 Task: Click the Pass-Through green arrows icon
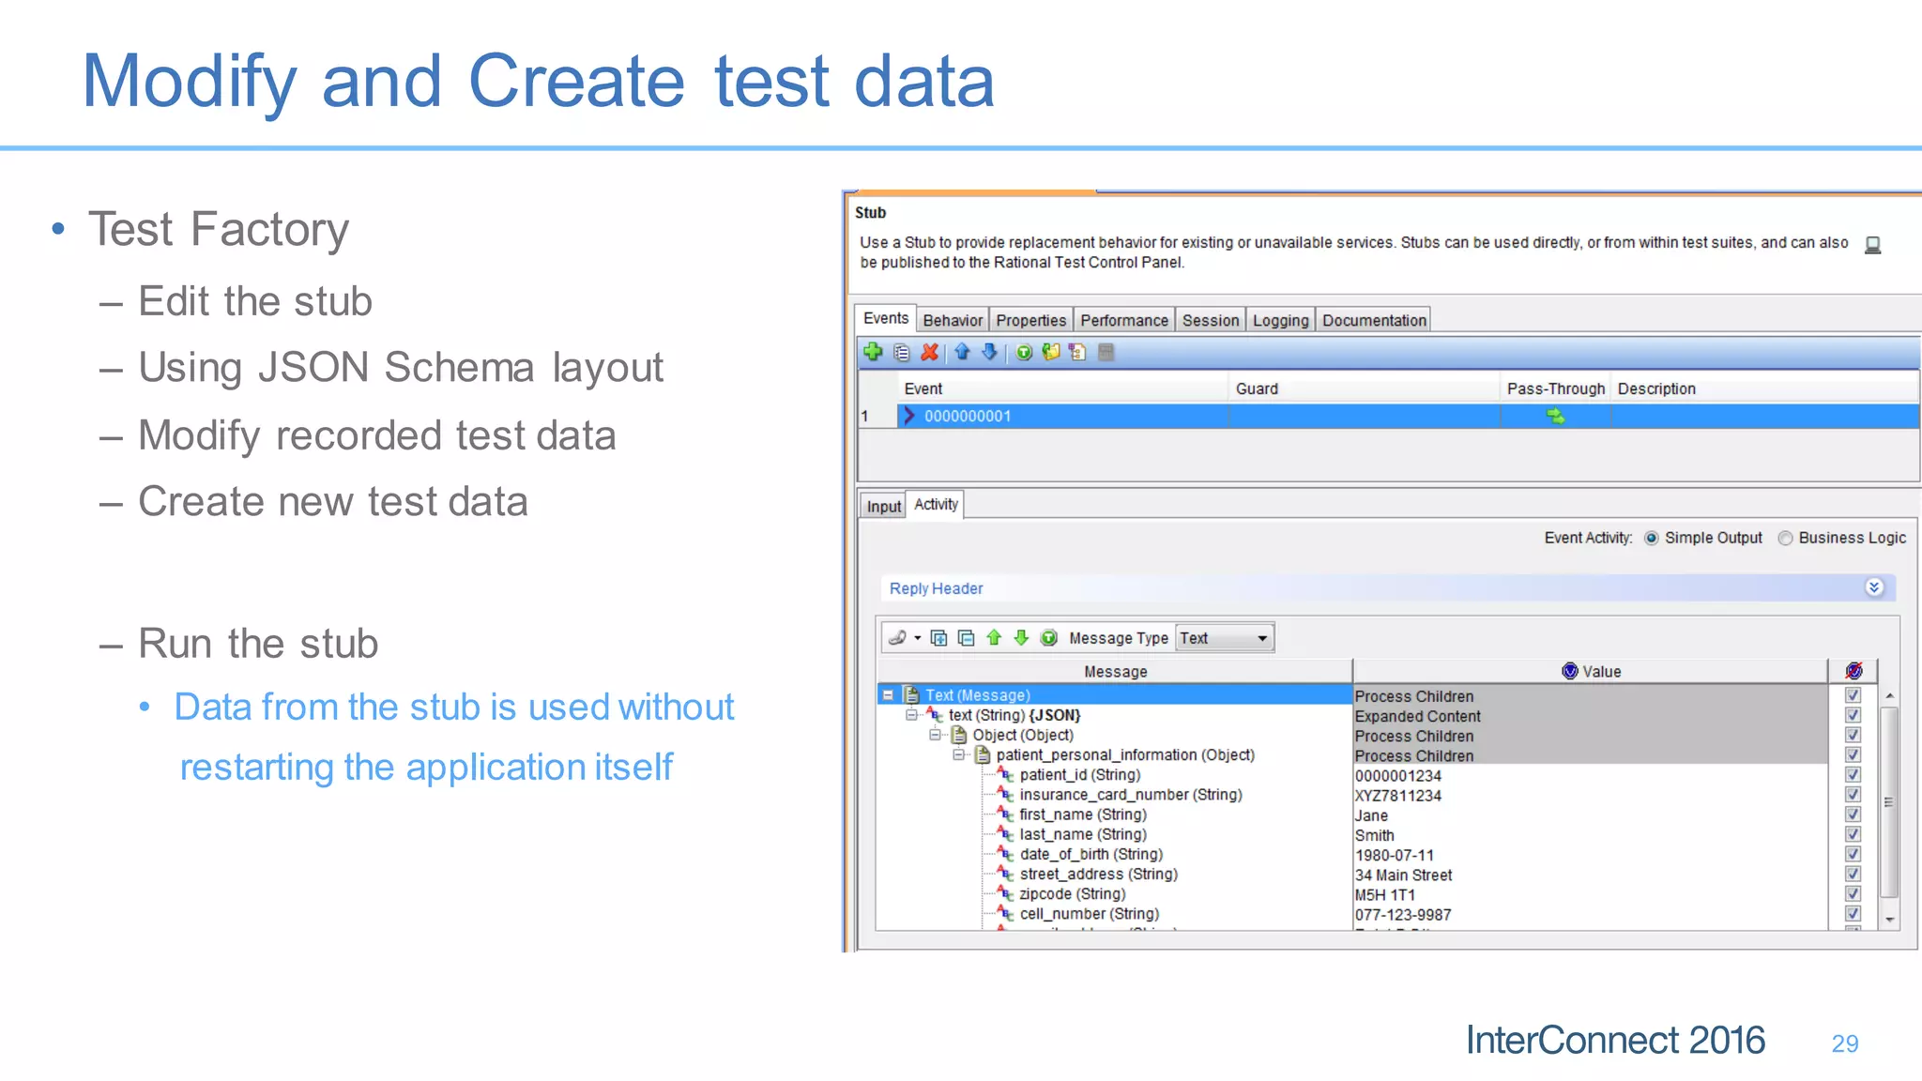[x=1555, y=416]
